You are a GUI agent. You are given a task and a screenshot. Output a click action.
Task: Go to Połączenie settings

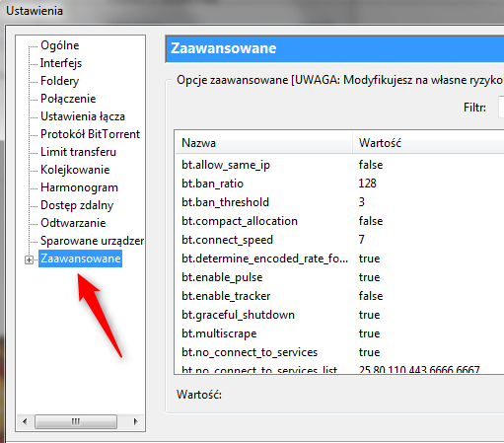pyautogui.click(x=68, y=99)
